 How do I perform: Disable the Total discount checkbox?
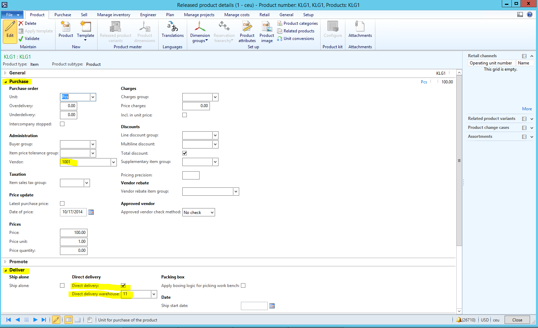point(185,153)
